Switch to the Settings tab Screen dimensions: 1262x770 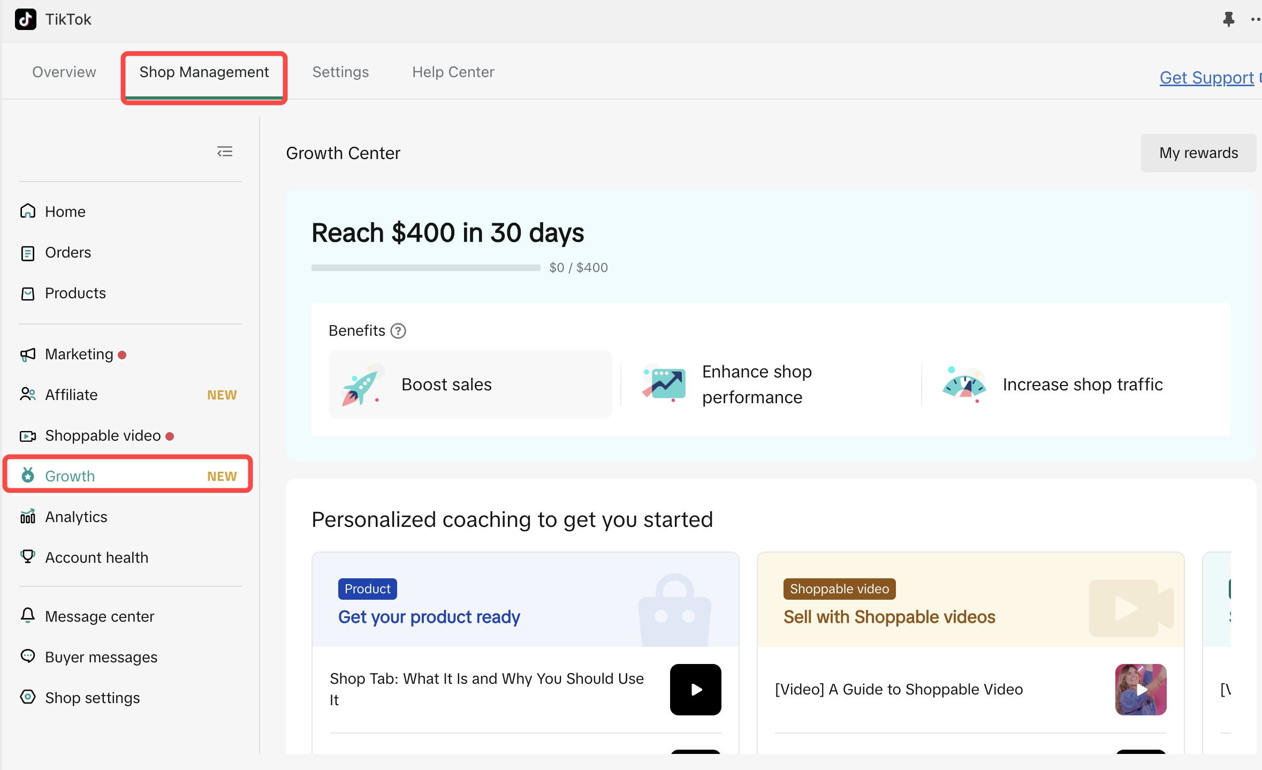click(340, 72)
